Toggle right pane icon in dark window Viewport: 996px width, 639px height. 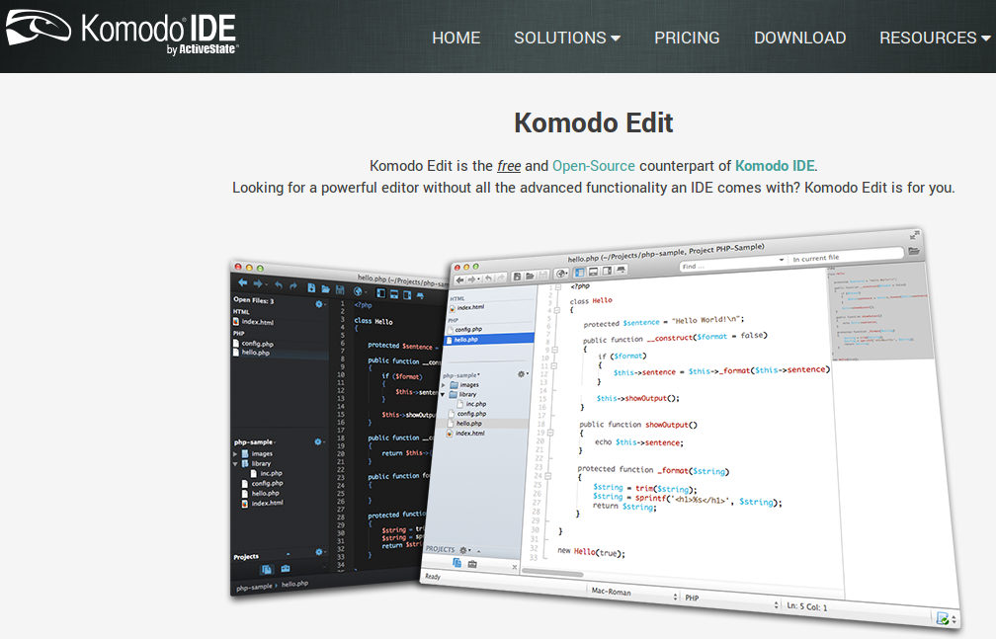point(407,294)
